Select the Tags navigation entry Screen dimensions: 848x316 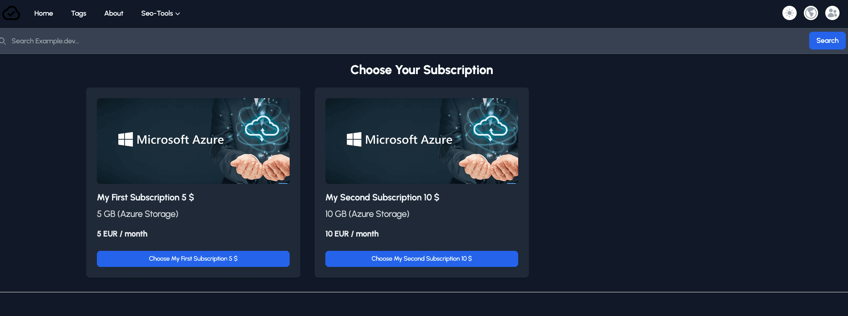[x=79, y=13]
